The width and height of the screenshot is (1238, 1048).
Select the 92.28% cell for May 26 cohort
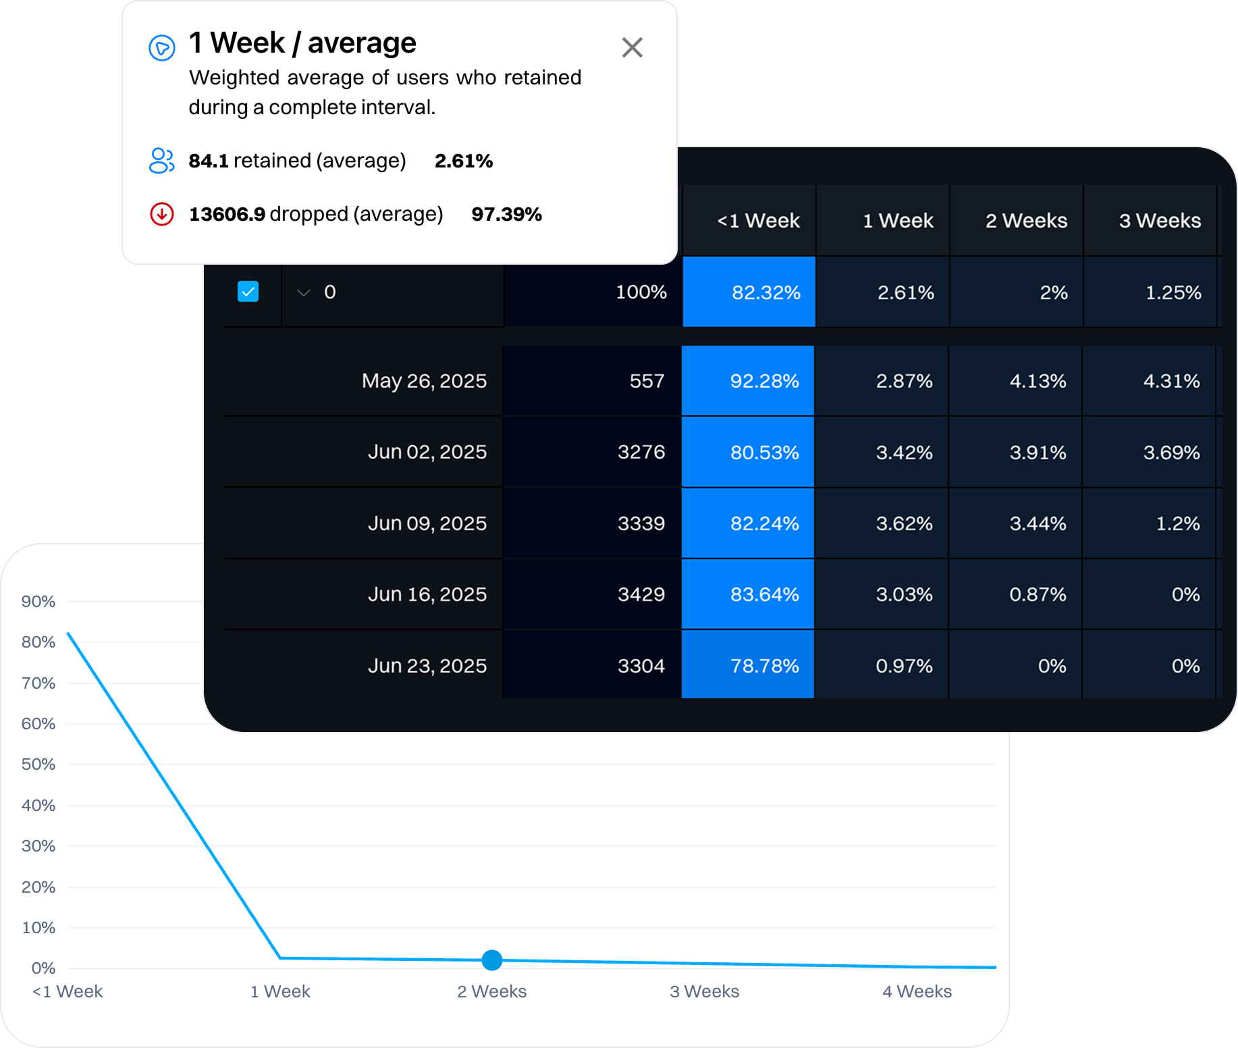(748, 380)
